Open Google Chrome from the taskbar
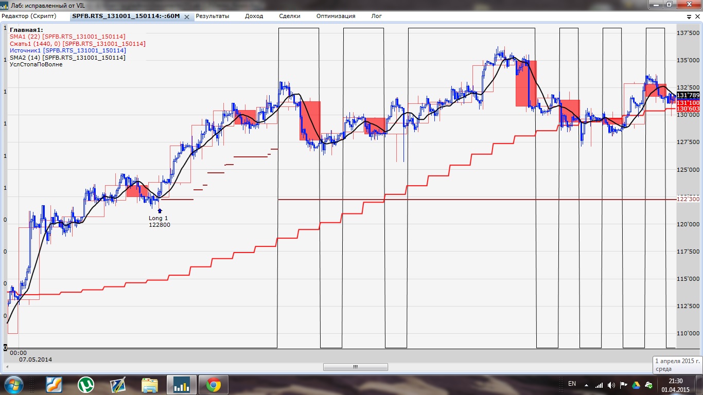703x395 pixels. (214, 385)
